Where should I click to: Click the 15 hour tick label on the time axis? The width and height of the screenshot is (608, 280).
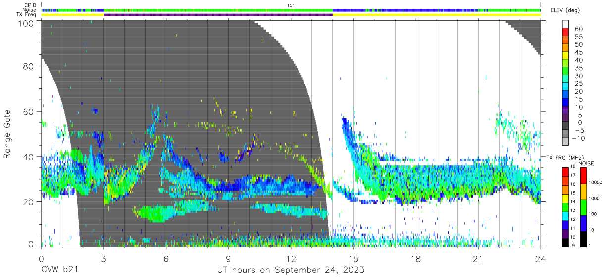pos(354,259)
